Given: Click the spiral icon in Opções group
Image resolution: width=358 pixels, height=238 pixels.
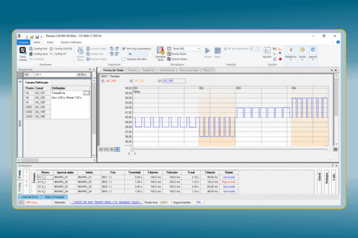Looking at the screenshot, I should click(274, 59).
